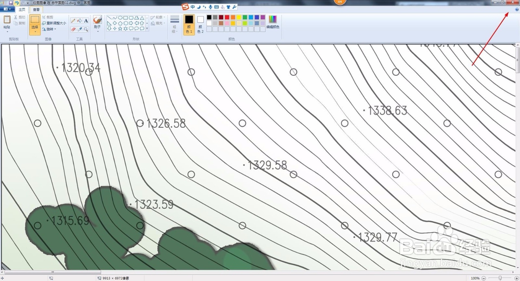Open the Paint application menu button
This screenshot has width=520, height=281.
[7, 9]
